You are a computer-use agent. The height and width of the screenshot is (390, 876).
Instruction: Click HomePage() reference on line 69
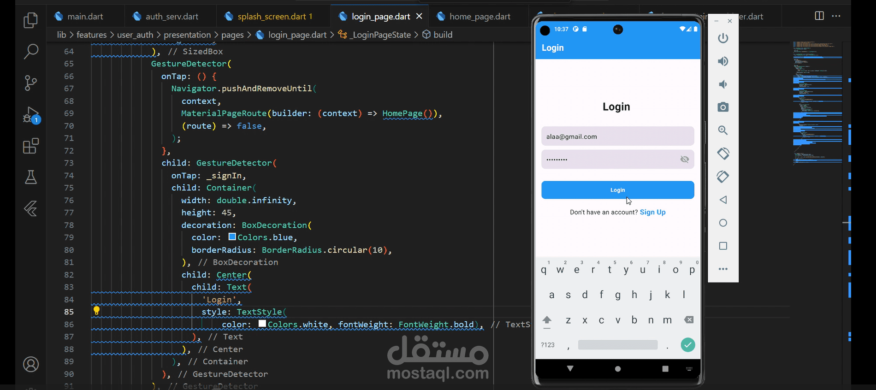(x=408, y=113)
